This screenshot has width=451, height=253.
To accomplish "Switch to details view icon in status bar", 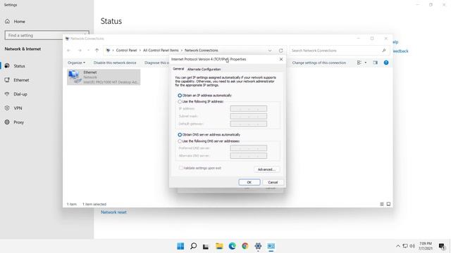I will (x=382, y=205).
